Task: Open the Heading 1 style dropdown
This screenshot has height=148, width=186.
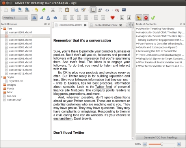Action: click(x=15, y=18)
